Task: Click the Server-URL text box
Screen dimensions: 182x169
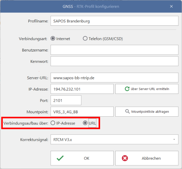Action: pyautogui.click(x=114, y=78)
